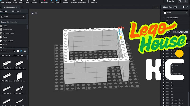Click the viewport camera icon
Image resolution: width=190 pixels, height=106 pixels.
click(32, 13)
